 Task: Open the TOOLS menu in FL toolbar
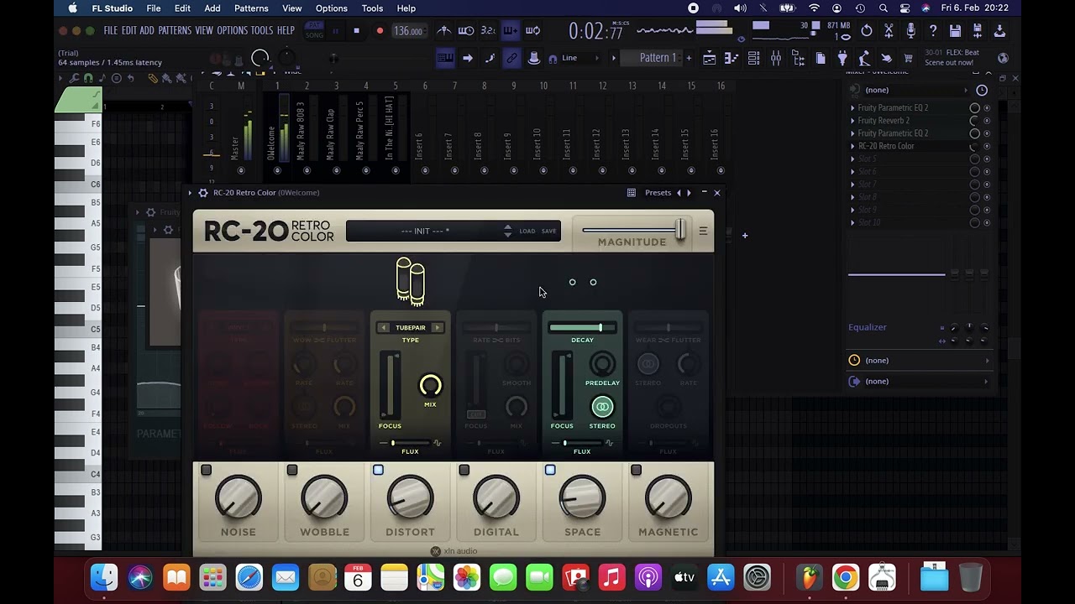coord(262,31)
